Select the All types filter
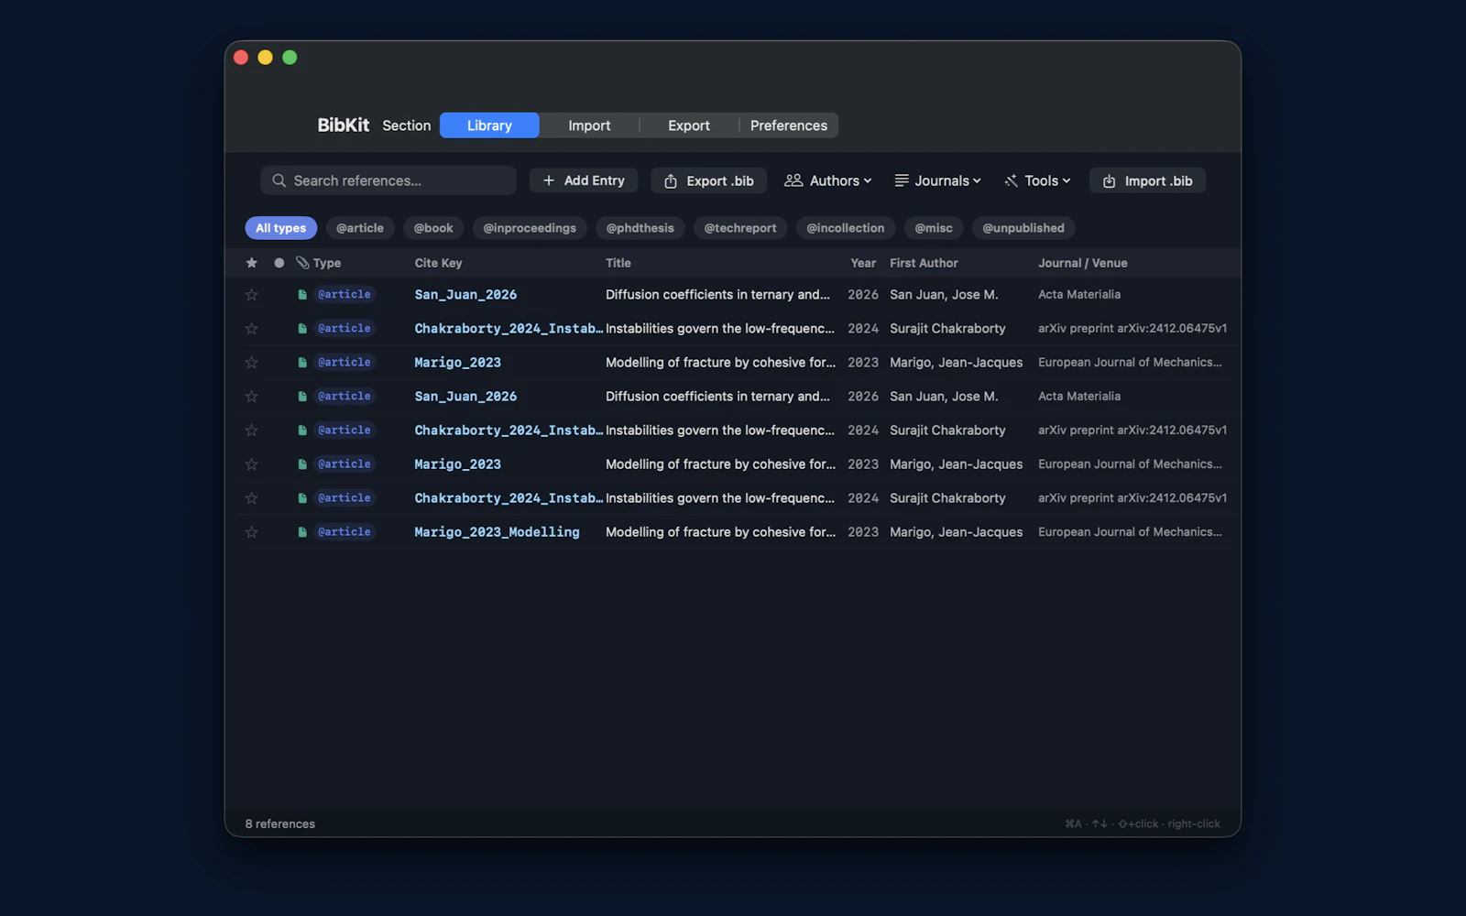The image size is (1466, 916). (x=281, y=228)
